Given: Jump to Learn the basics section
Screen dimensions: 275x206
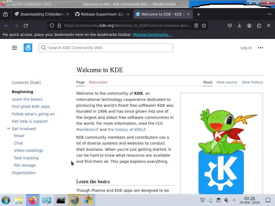Looking at the screenshot, I should coord(27,99).
